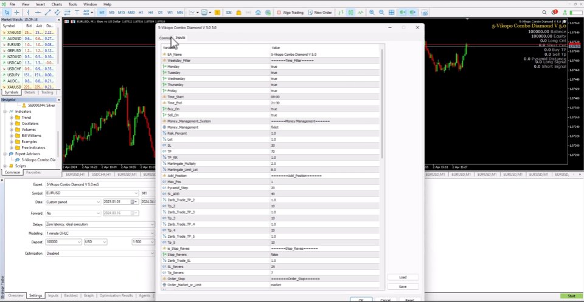Expand the Scripts tree node
584x302 pixels.
click(x=5, y=166)
